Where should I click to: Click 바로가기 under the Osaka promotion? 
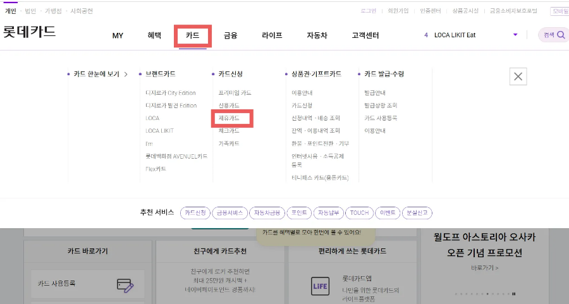click(x=484, y=268)
